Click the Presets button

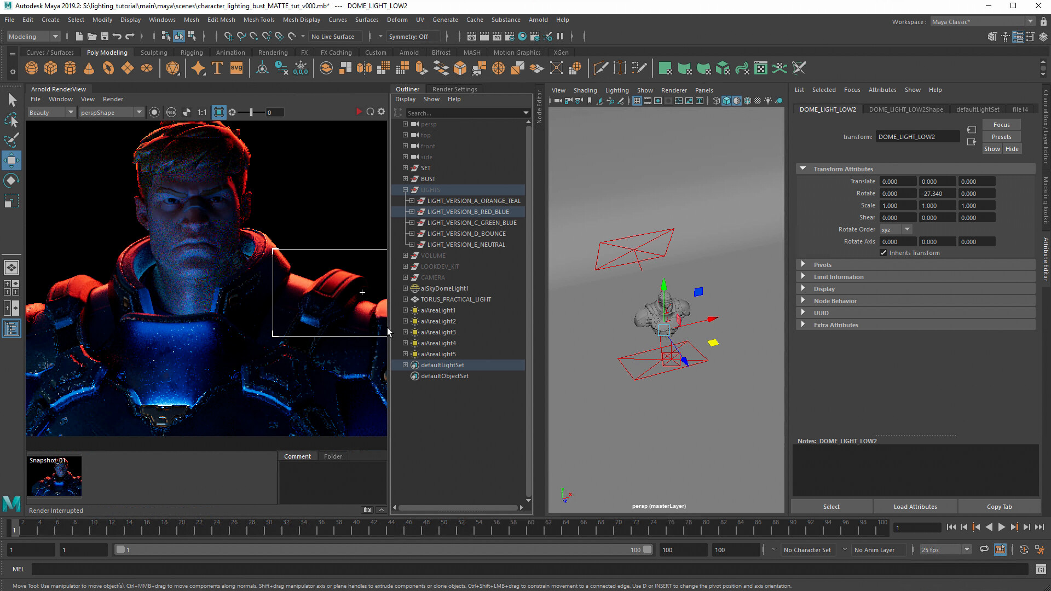tap(1001, 137)
